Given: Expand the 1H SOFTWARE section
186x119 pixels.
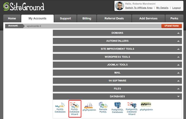Looking at the screenshot, I should pyautogui.click(x=117, y=81).
